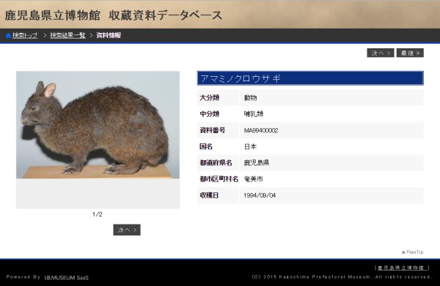Click the 収集日 date value
This screenshot has height=286, width=440.
(x=260, y=195)
